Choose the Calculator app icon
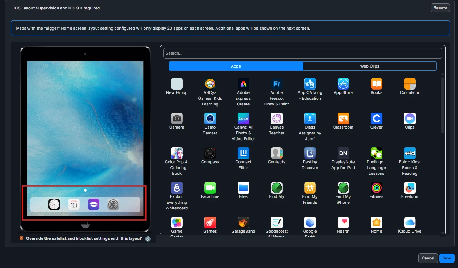This screenshot has height=268, width=458. tap(410, 84)
